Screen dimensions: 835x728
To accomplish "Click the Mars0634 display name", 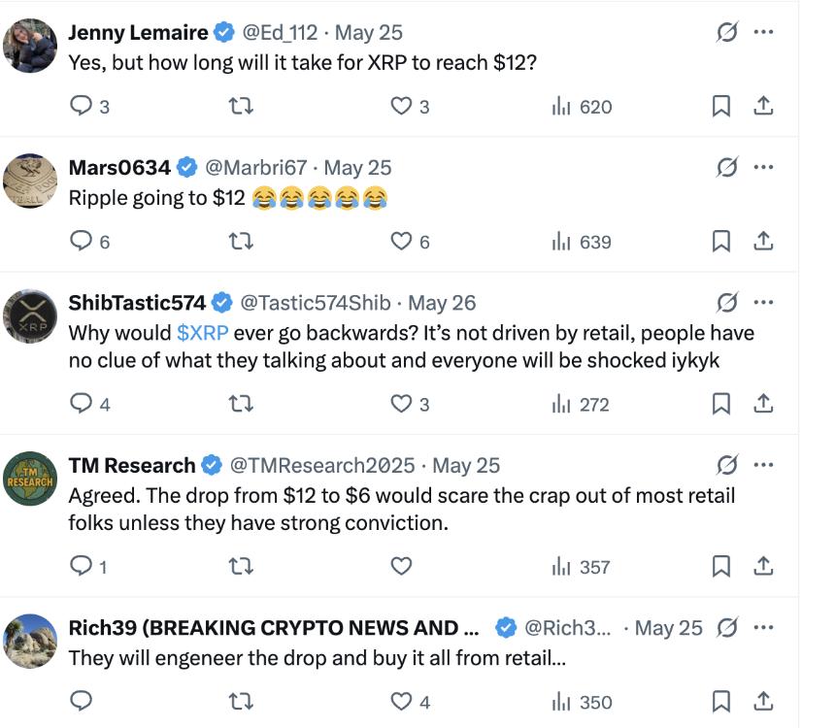I will coord(119,168).
